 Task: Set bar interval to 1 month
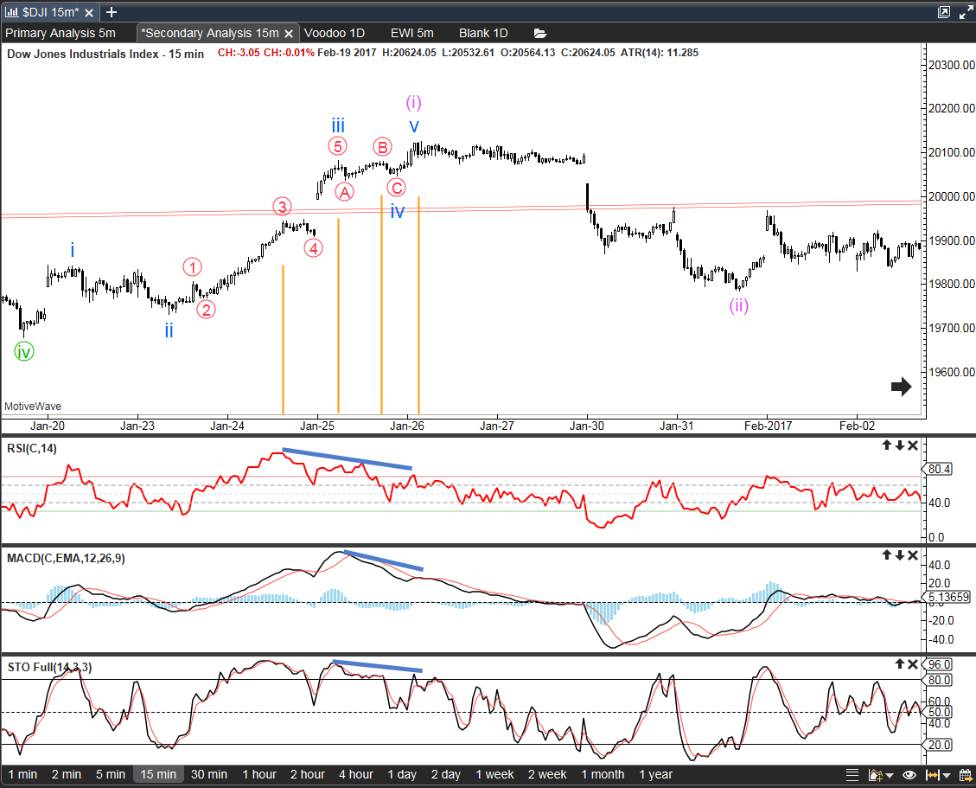[x=603, y=774]
